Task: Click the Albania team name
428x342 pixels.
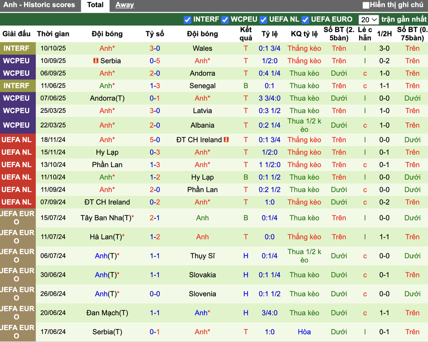Action: tap(202, 125)
